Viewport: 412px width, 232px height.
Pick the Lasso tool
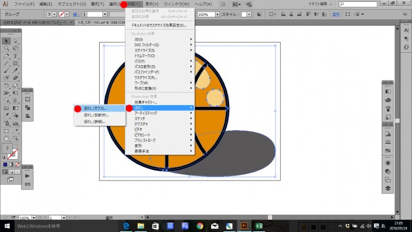tap(15, 48)
